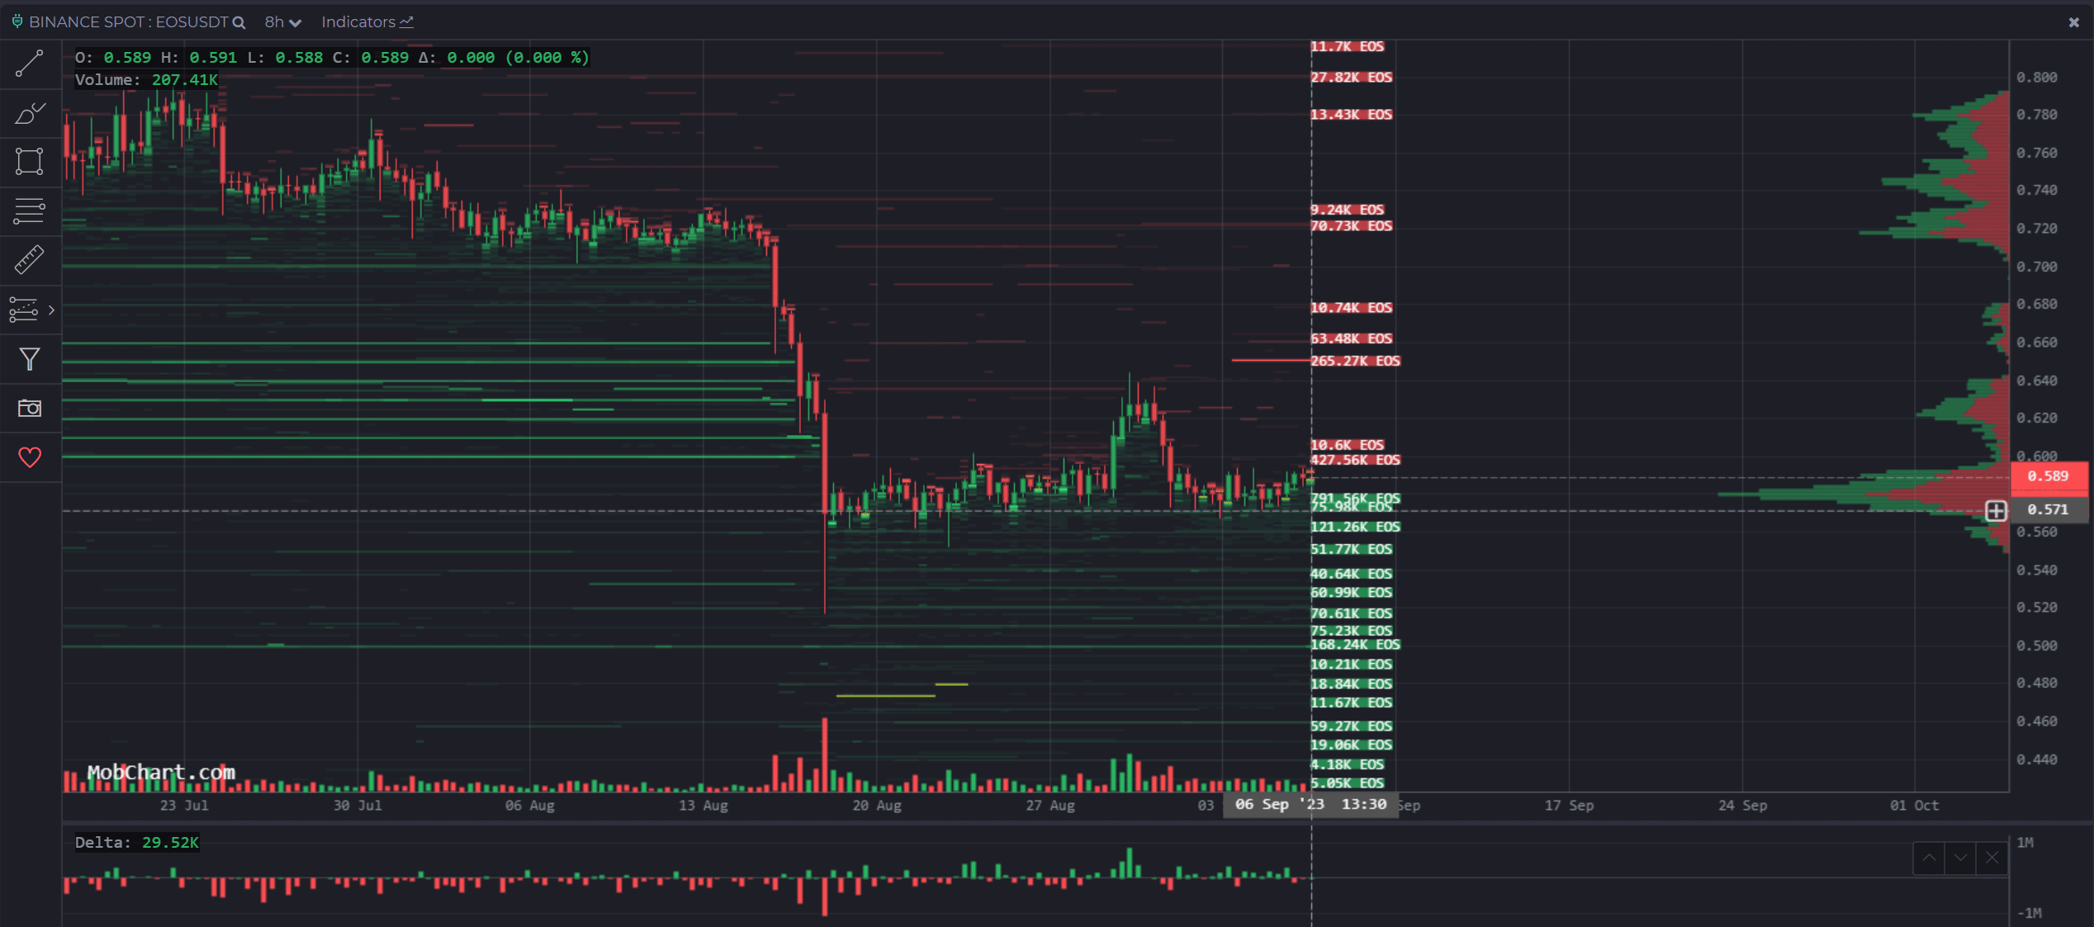Click the O: 0.589 open price readout
Screen dimensions: 2094x927
tap(113, 58)
